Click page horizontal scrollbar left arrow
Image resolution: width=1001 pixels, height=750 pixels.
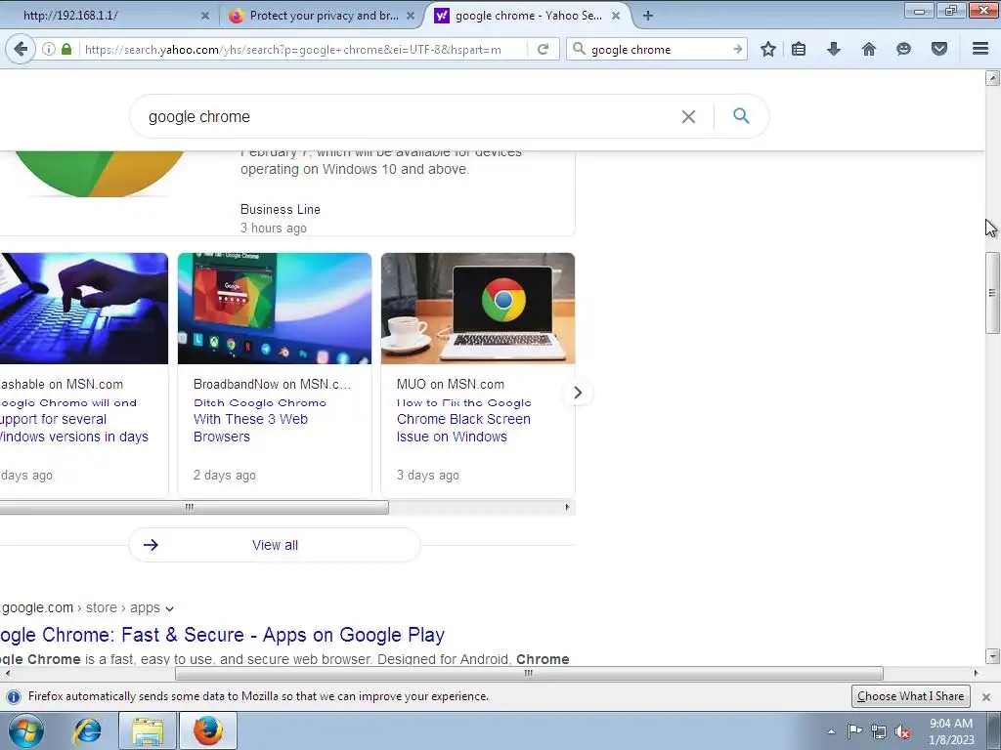click(7, 674)
